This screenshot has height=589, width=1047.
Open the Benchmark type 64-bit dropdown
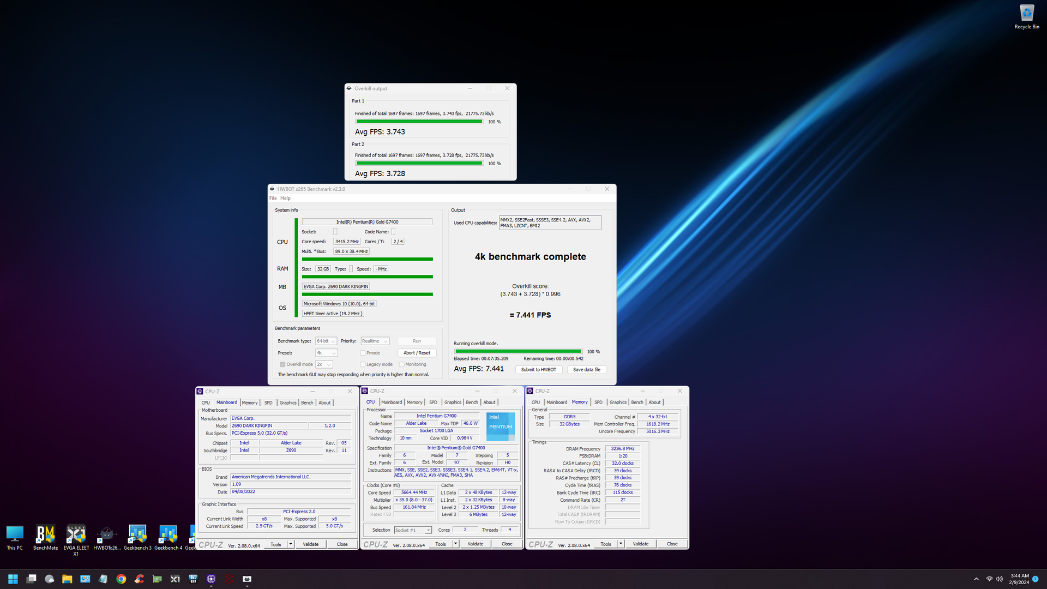tap(326, 341)
